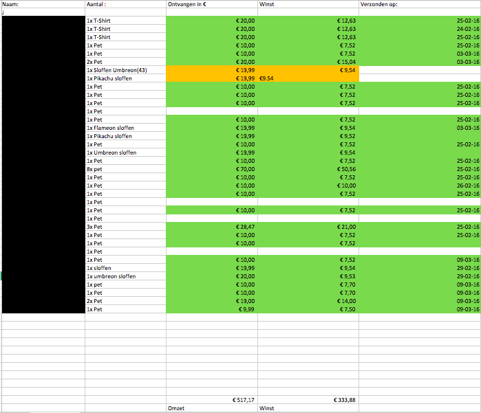481x413 pixels.
Task: Select '29-02-16' in the 1x sloffen row
Action: (x=420, y=268)
